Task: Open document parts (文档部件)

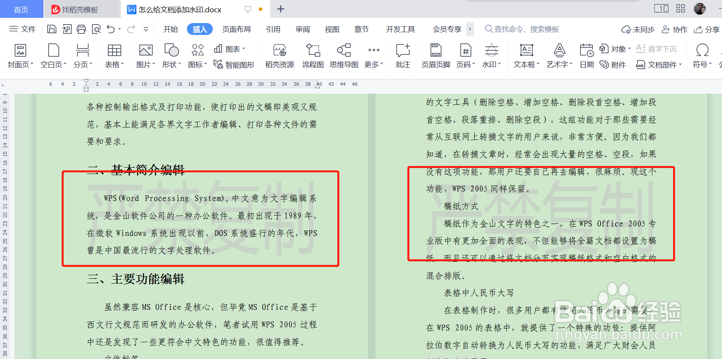Action: [659, 64]
